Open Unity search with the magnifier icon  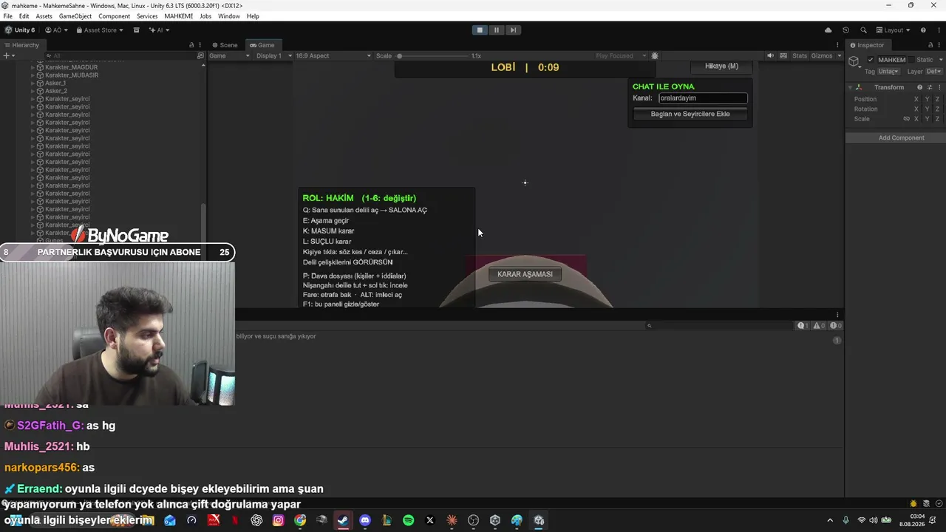coord(863,30)
